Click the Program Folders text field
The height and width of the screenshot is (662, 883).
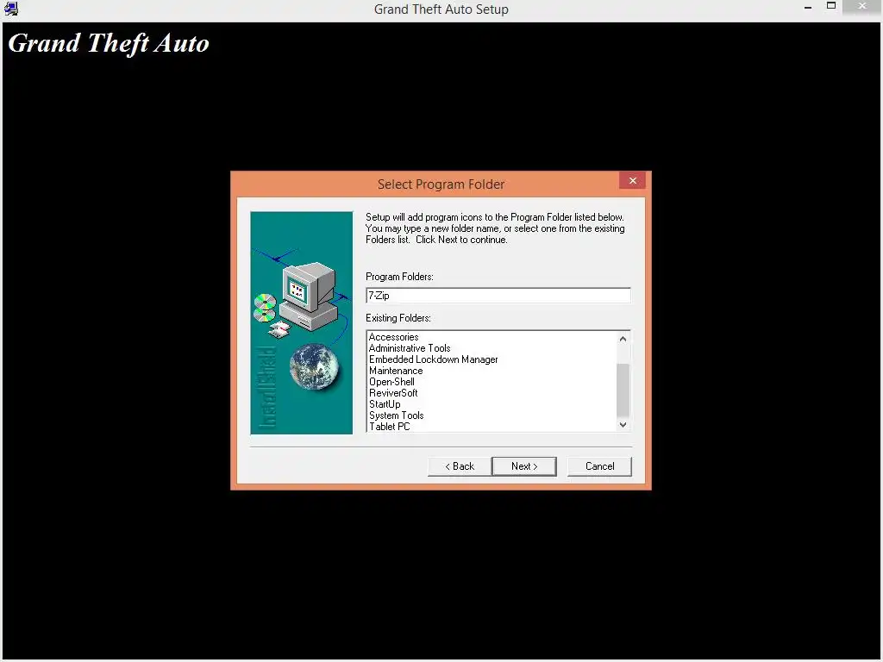point(498,296)
